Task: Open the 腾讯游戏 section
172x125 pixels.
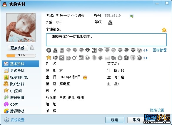Action: [x=20, y=111]
